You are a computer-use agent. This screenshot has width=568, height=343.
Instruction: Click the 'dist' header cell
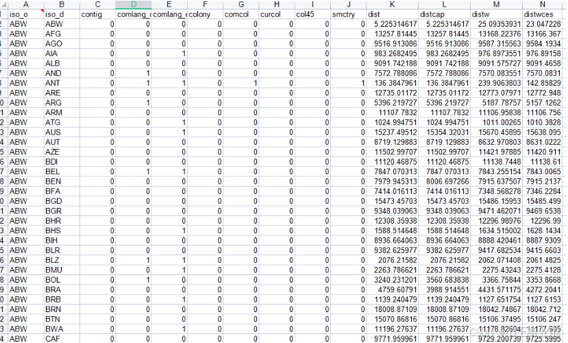pyautogui.click(x=392, y=14)
